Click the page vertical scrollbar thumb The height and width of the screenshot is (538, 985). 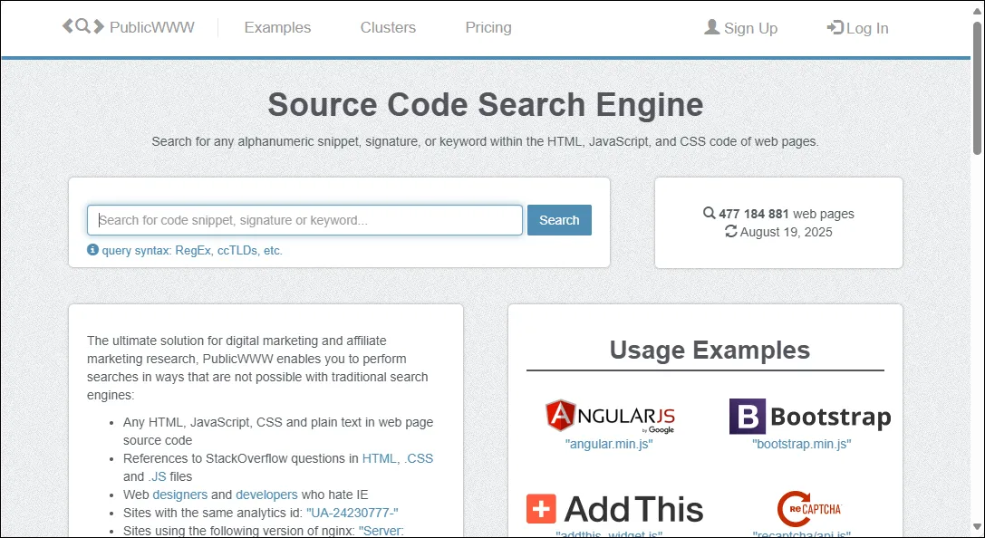tap(978, 87)
